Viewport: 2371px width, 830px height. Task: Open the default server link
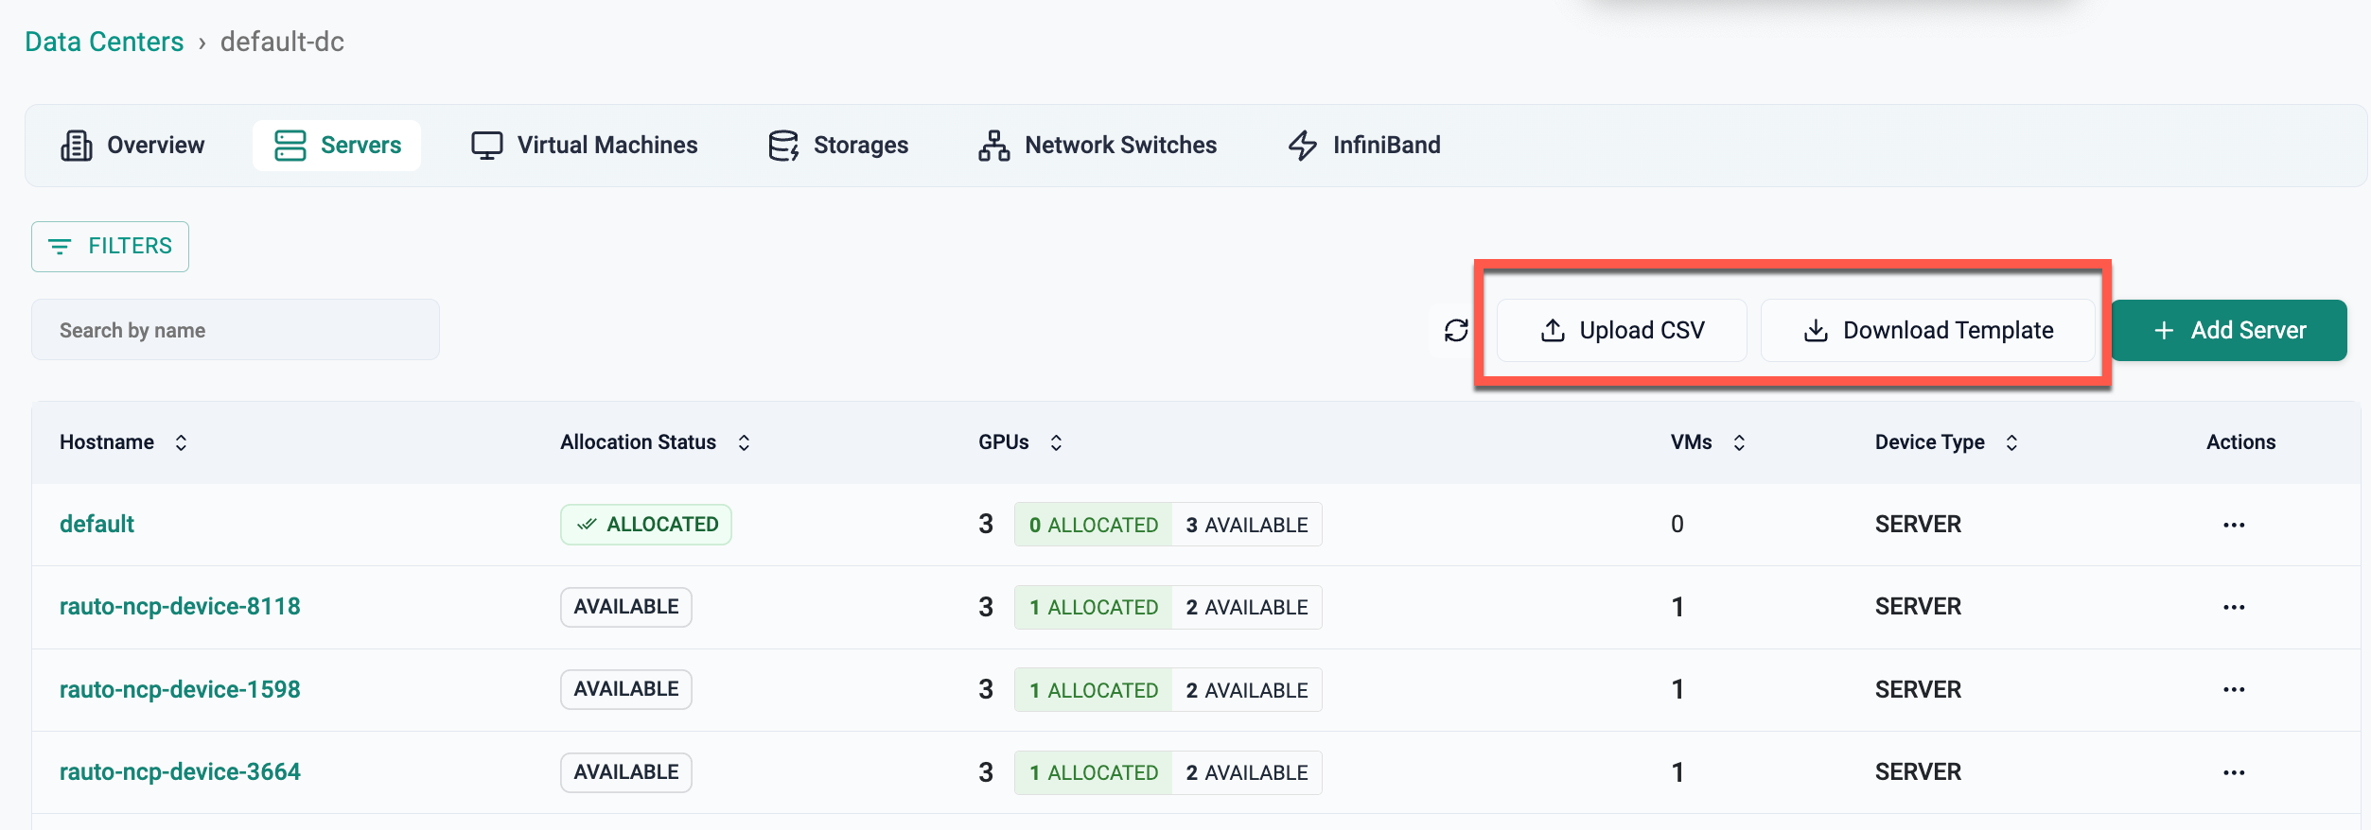[x=97, y=525]
